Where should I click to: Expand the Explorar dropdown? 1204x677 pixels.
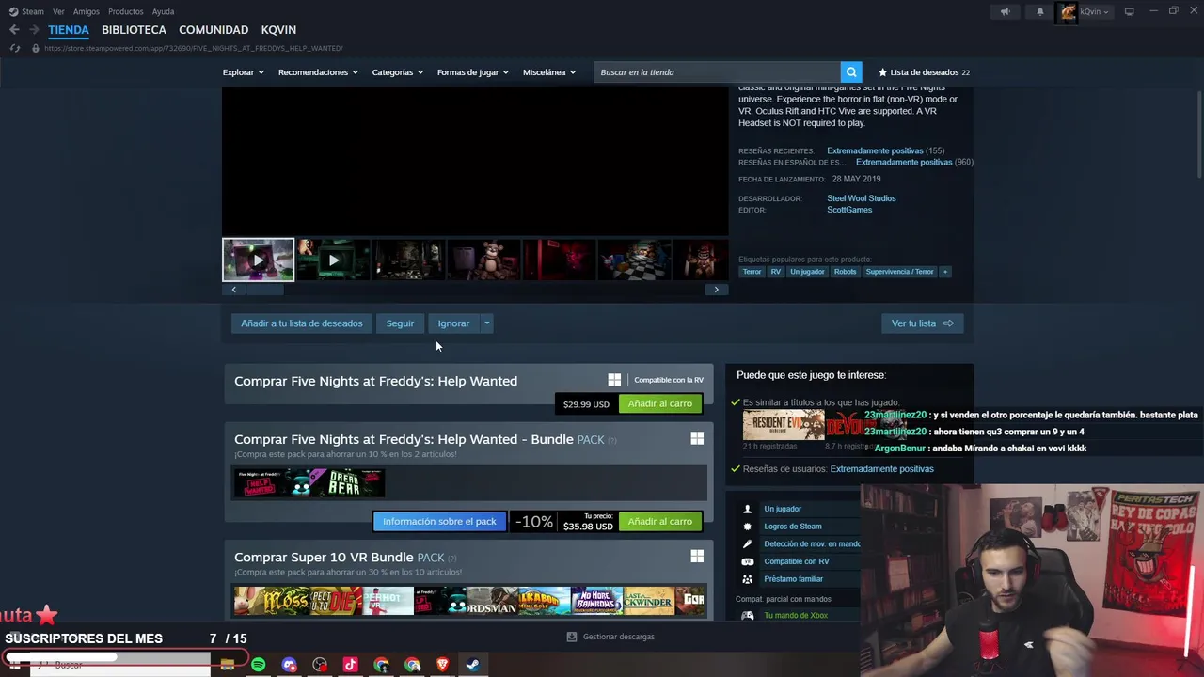tap(243, 72)
